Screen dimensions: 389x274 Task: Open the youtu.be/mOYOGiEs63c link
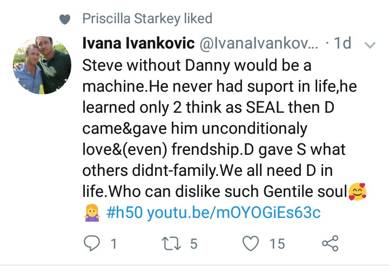(234, 213)
